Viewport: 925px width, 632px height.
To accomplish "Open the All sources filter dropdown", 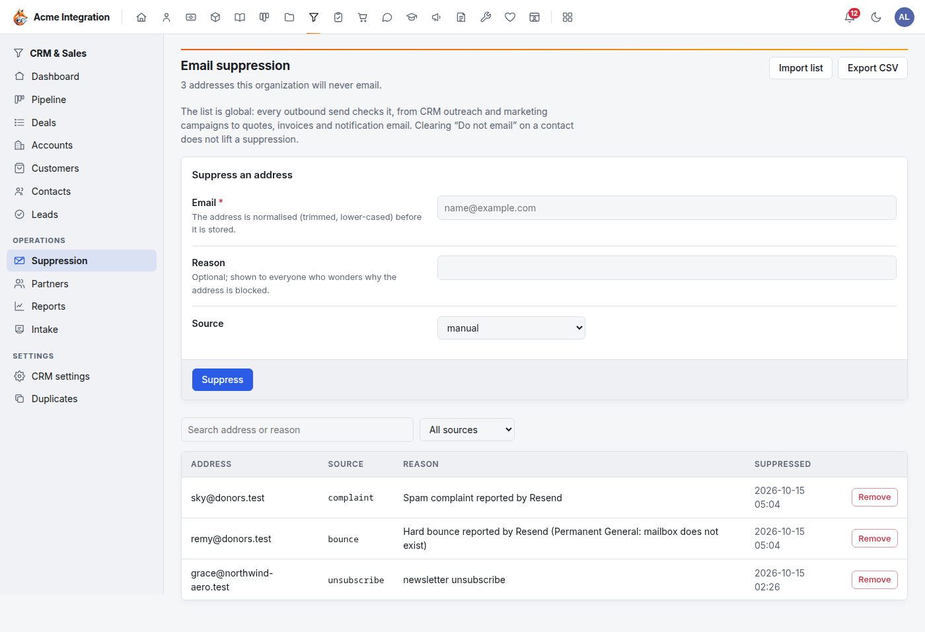I will [467, 430].
